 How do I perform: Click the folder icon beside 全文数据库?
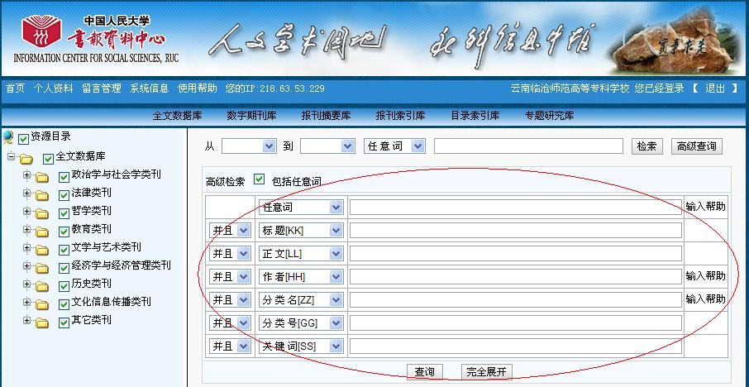pos(26,158)
